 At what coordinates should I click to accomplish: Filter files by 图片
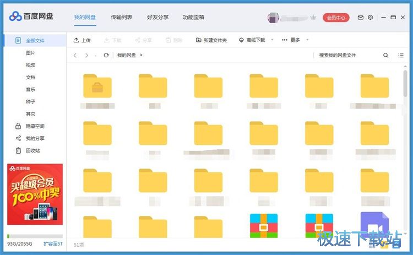pos(30,53)
